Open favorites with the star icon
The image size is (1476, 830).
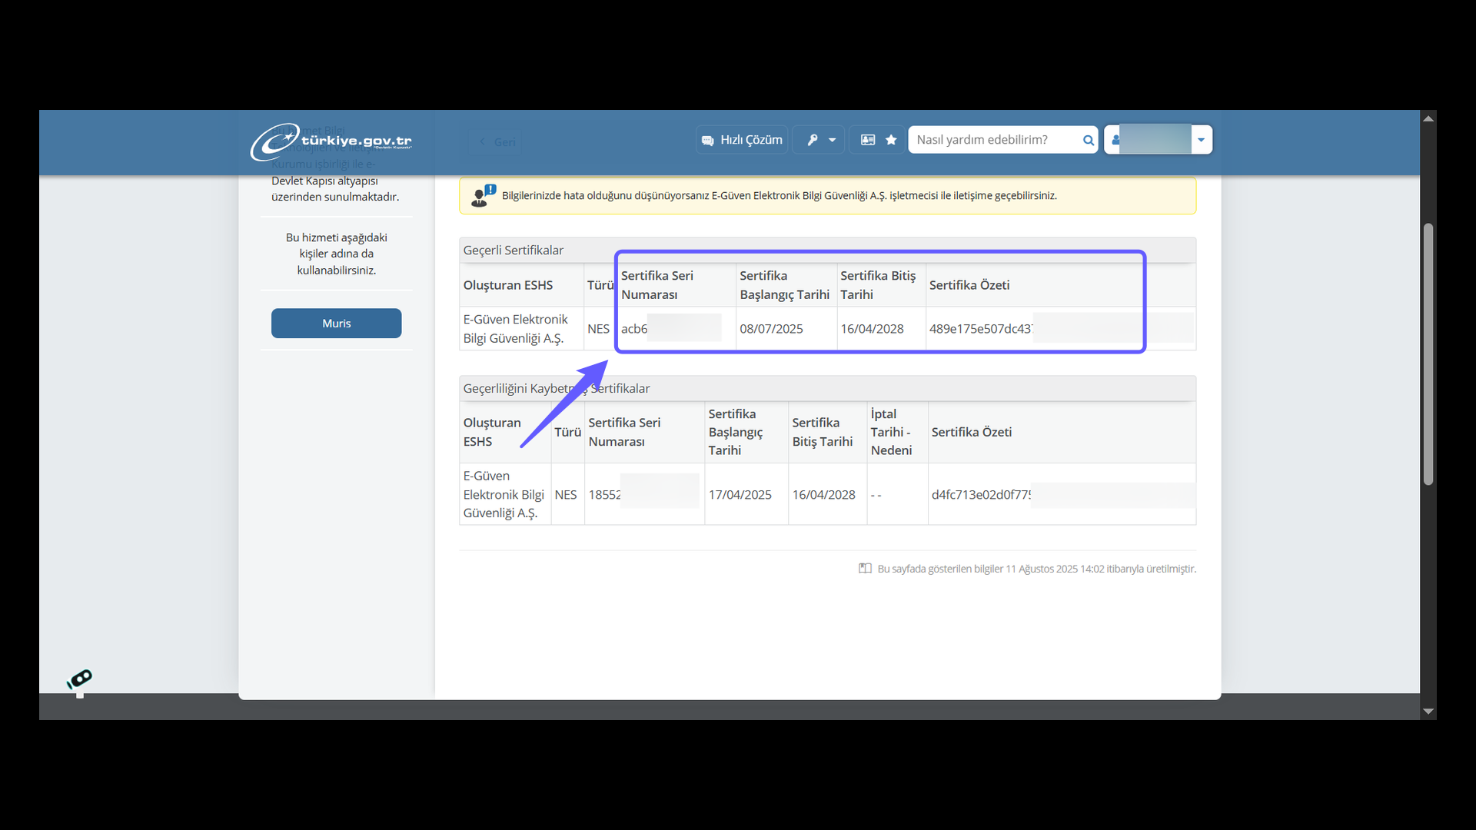[x=891, y=140]
